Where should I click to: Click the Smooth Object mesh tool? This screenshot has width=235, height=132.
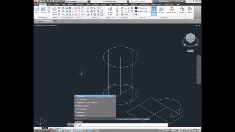(54, 11)
